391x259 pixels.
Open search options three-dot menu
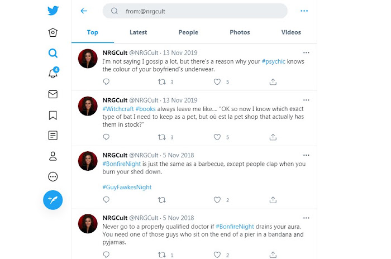click(304, 11)
